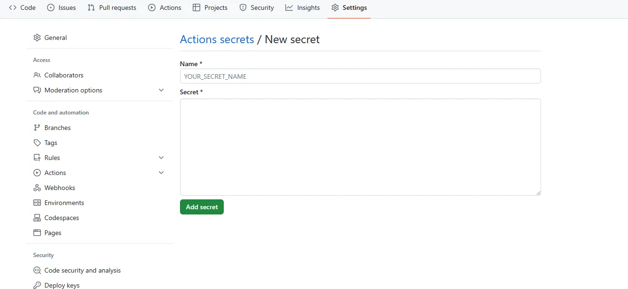Click the Add secret button

[202, 206]
